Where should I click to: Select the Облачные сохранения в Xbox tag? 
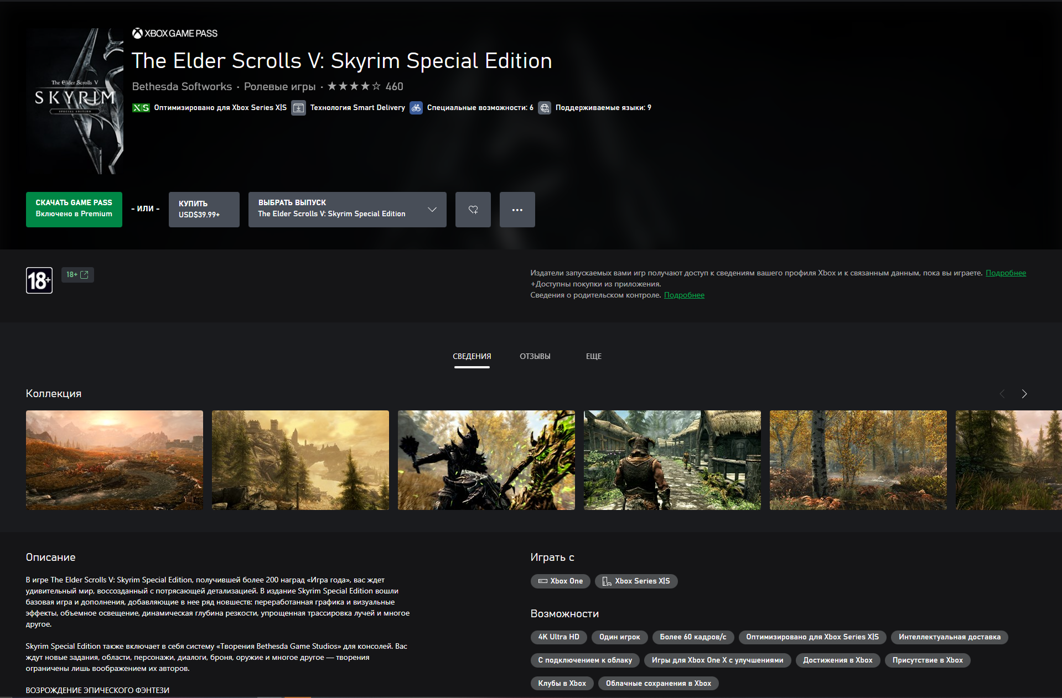[659, 684]
